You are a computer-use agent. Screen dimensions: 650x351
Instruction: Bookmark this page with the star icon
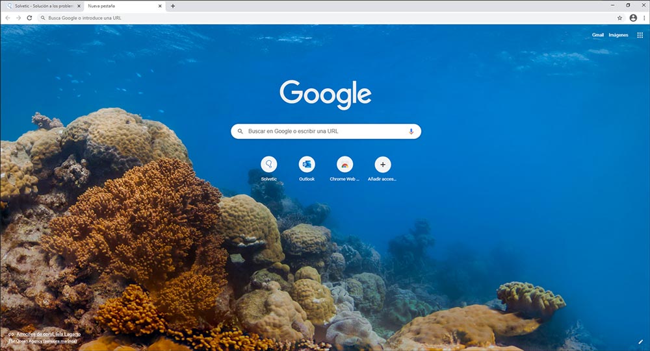pos(619,18)
